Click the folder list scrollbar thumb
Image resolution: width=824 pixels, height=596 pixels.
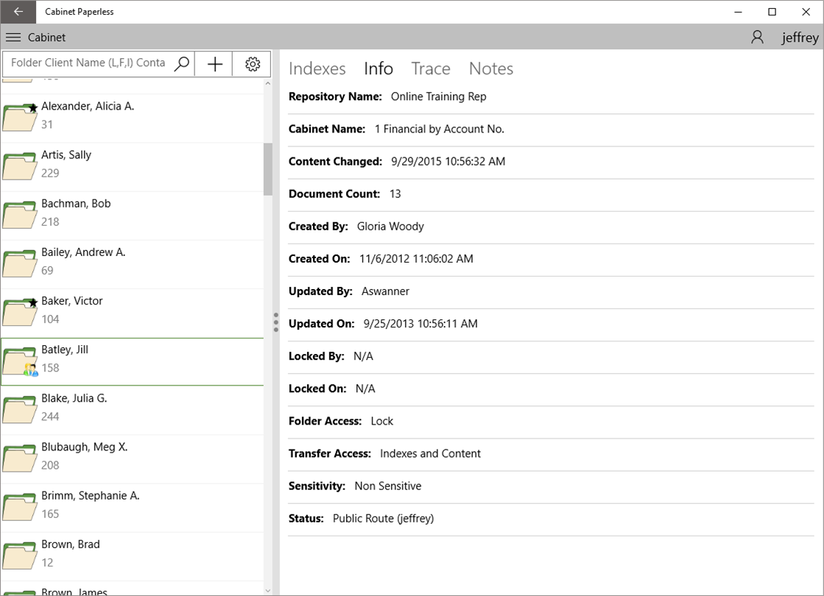pos(268,168)
